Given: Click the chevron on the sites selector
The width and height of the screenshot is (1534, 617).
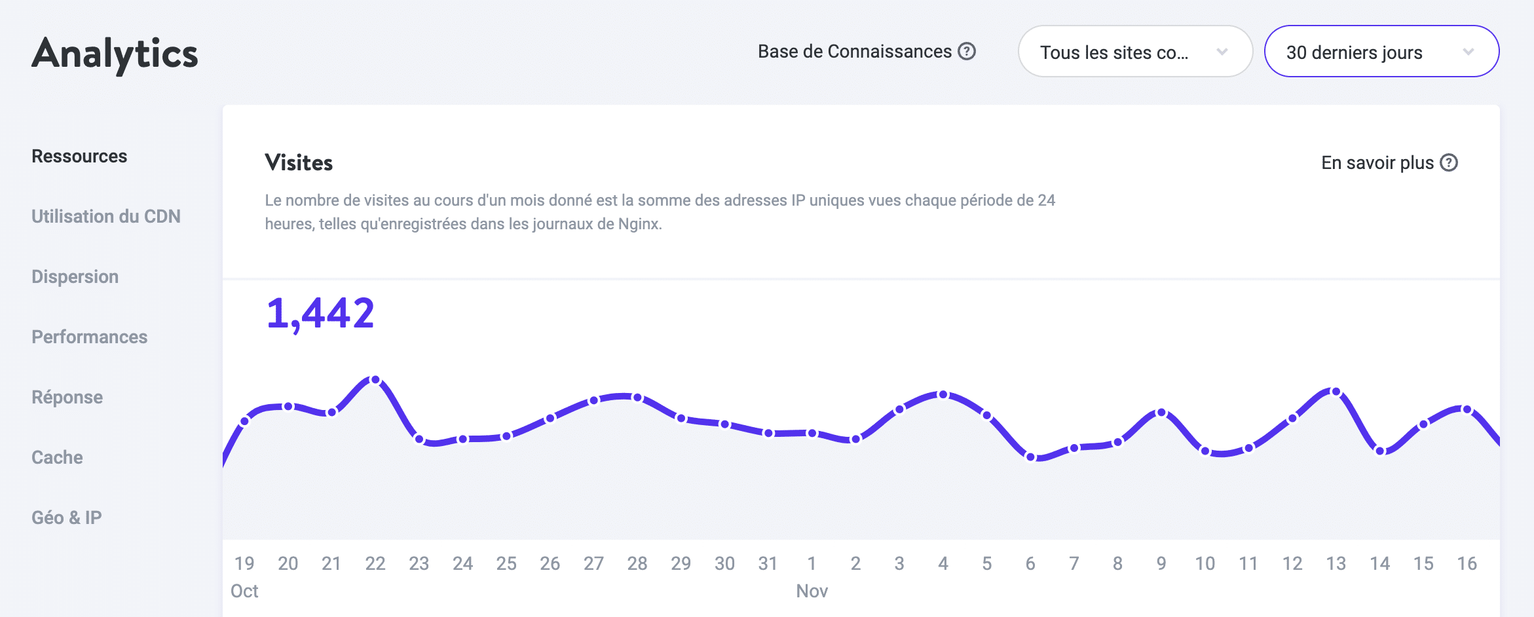Looking at the screenshot, I should [x=1222, y=52].
